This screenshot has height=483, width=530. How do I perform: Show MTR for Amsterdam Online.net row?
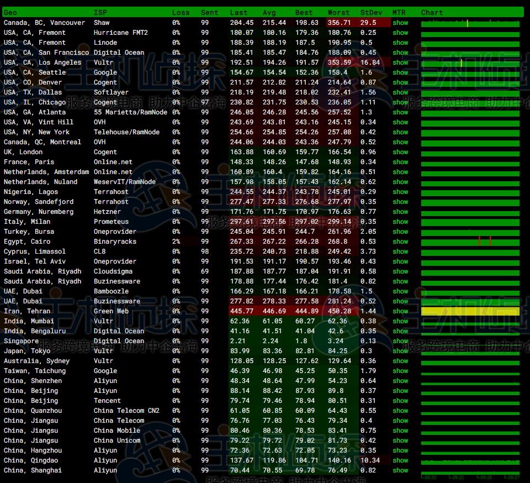point(400,172)
